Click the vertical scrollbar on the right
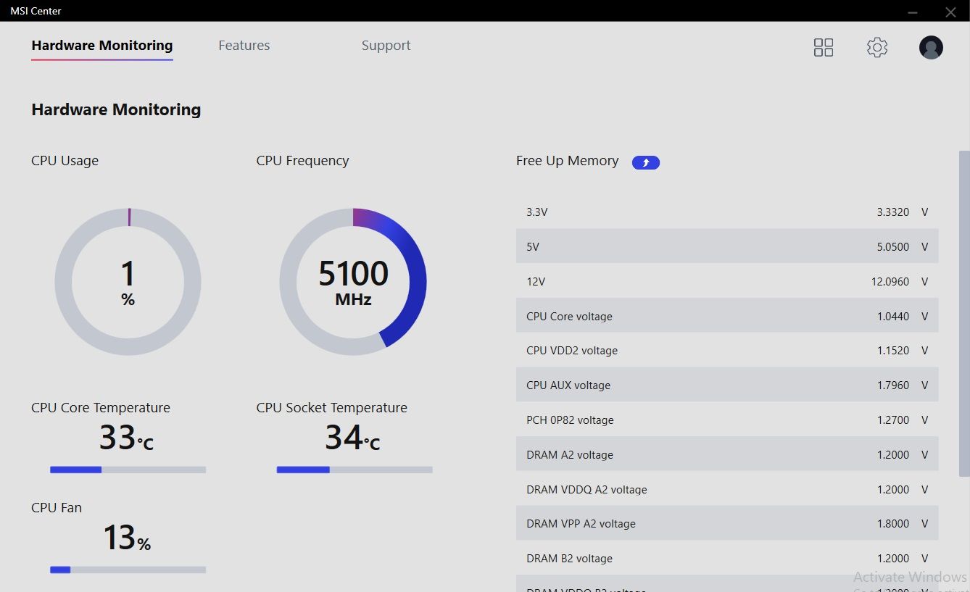The width and height of the screenshot is (970, 592). (964, 312)
